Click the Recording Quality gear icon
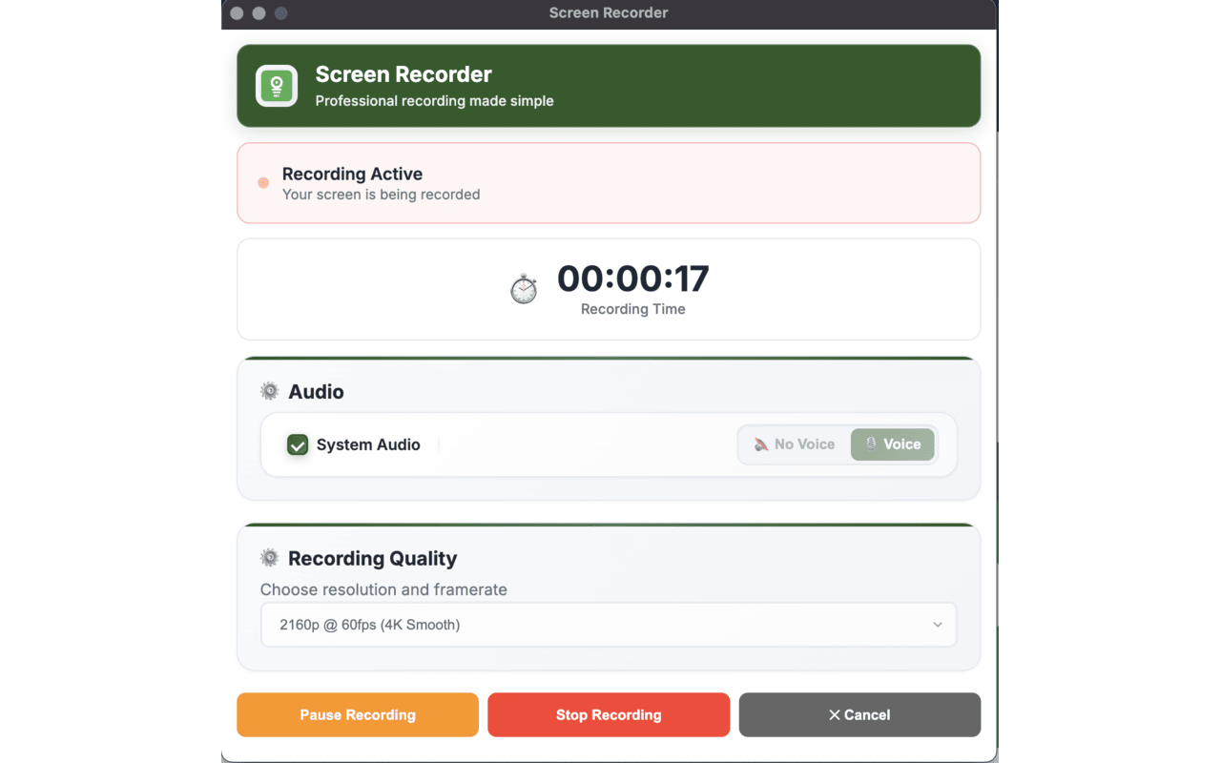This screenshot has width=1221, height=763. tap(269, 557)
